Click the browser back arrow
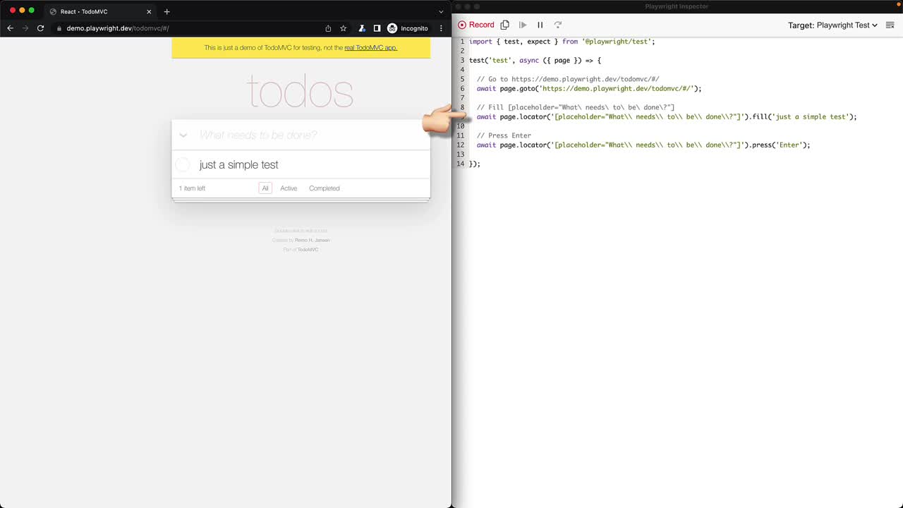The height and width of the screenshot is (508, 903). tap(10, 28)
